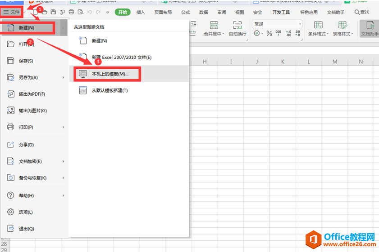379x252 pixels.
Task: Switch to the 公式 ribbon tab
Action: 185,12
